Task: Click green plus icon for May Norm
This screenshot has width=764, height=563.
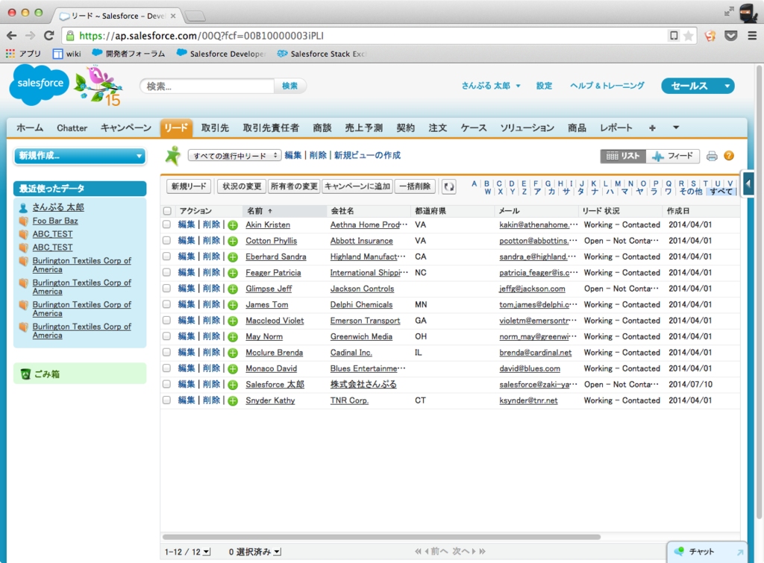Action: click(x=233, y=337)
